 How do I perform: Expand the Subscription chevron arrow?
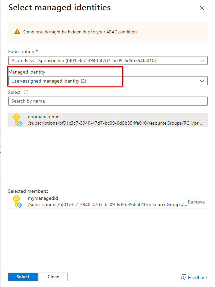tap(202, 60)
